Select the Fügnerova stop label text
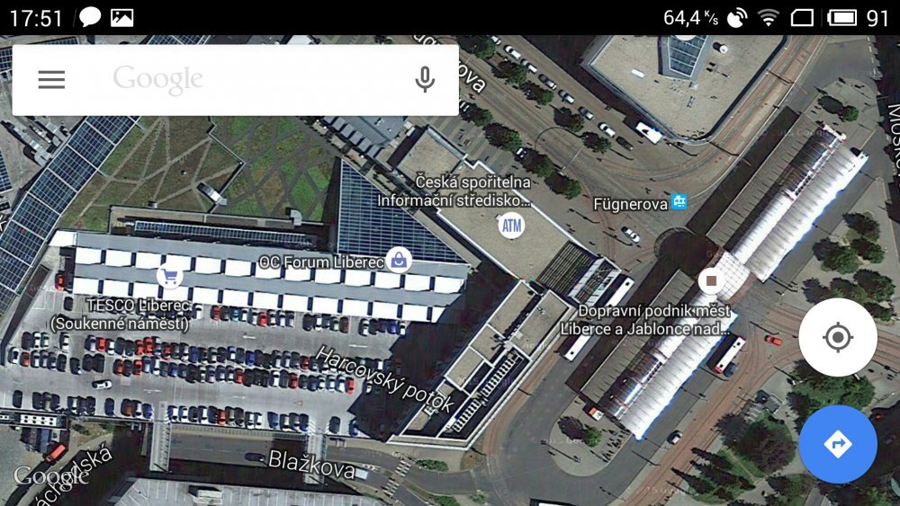Viewport: 900px width, 506px height. [x=631, y=204]
